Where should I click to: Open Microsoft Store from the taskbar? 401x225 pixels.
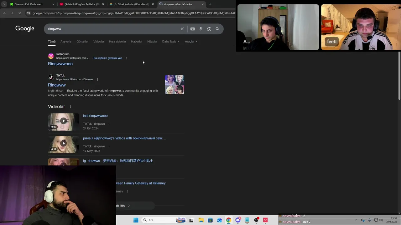[x=210, y=220]
